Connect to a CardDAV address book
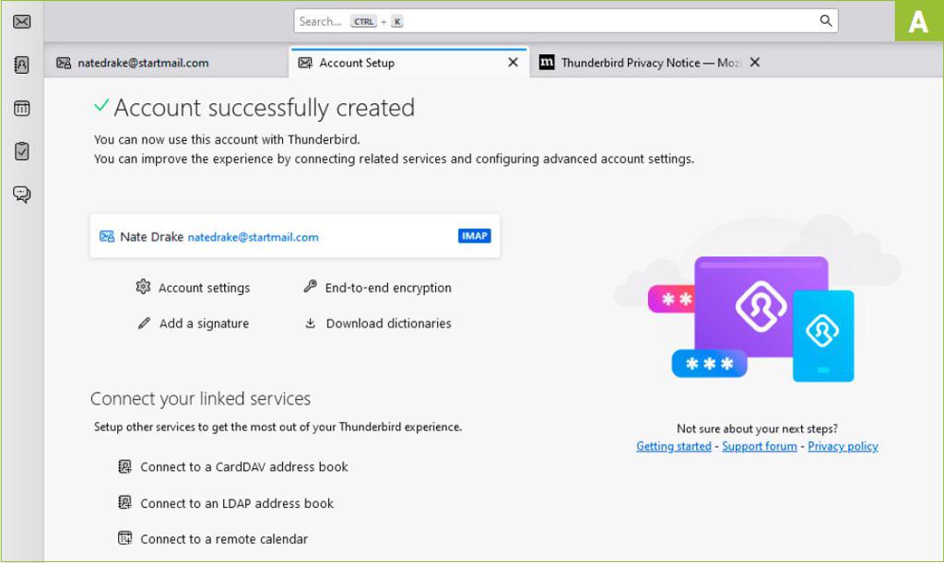Screen dimensions: 944x563 point(233,467)
